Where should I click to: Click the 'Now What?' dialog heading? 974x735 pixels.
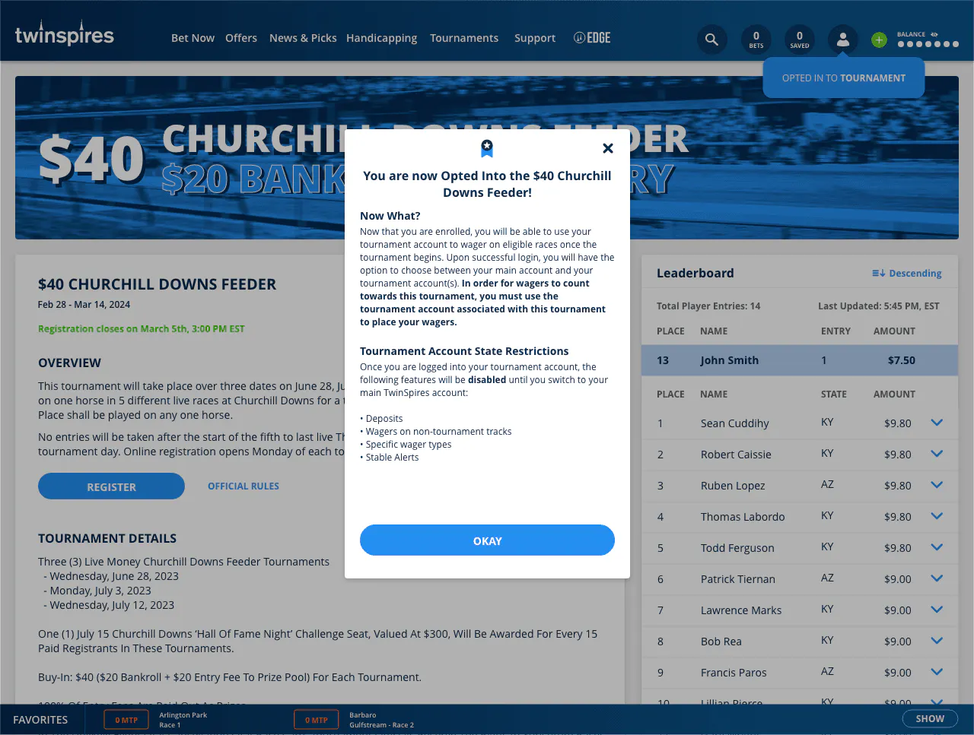click(390, 216)
